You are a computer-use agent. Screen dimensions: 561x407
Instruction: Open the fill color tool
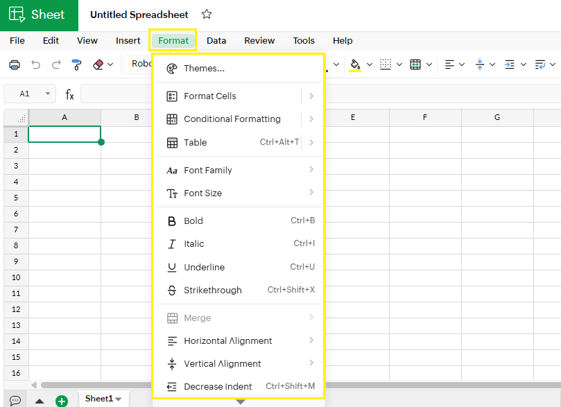(356, 64)
